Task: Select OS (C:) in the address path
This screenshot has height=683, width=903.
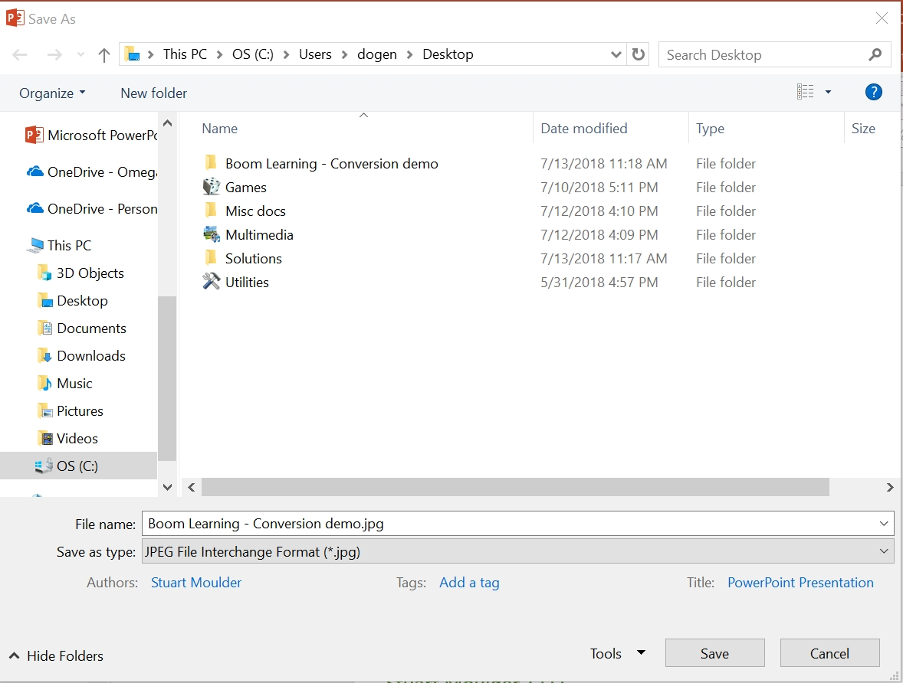Action: click(x=253, y=54)
